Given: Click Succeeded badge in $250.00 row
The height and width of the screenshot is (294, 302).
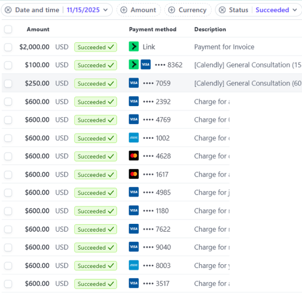Looking at the screenshot, I should coord(95,84).
